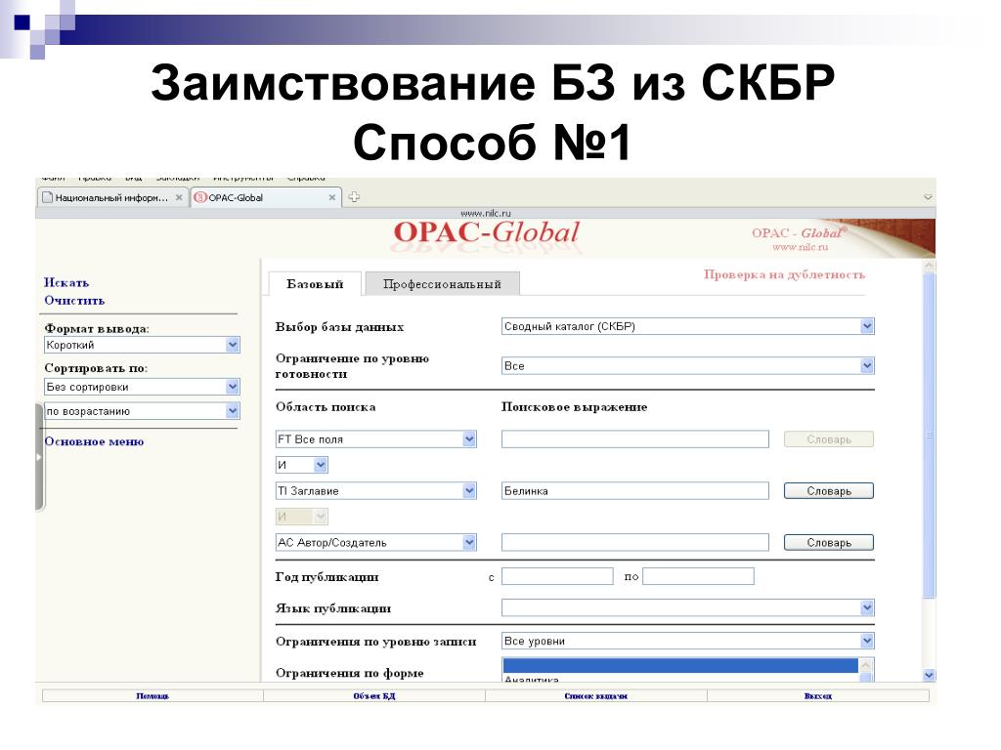The image size is (1001, 750).
Task: Open the Язык публикации dropdown
Action: point(687,607)
